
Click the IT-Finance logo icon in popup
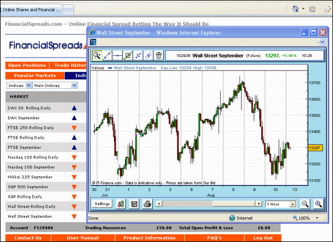tap(93, 42)
